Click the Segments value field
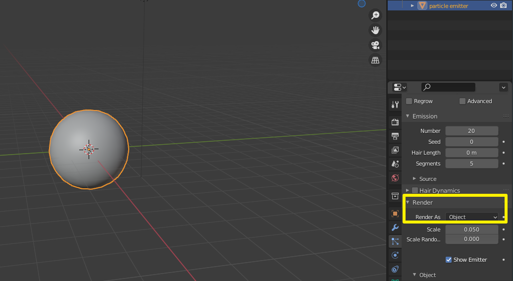 click(472, 164)
